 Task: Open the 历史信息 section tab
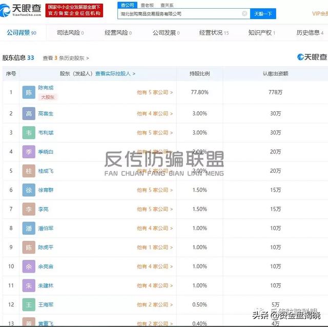(310, 33)
